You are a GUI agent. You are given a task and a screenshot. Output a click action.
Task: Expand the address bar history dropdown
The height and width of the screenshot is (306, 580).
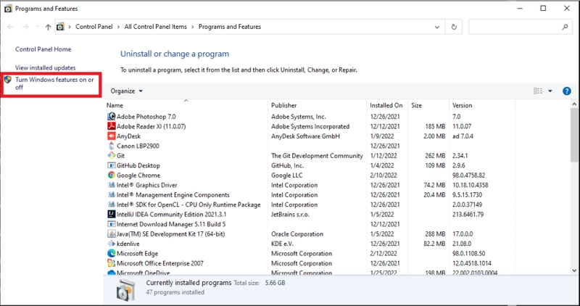tap(437, 27)
